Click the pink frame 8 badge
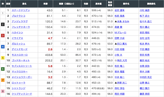 3,91
